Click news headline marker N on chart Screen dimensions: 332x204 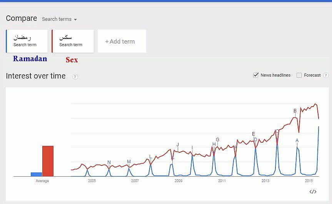[x=109, y=162]
